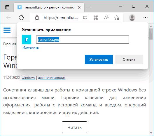The width and height of the screenshot is (154, 136).
Task: Maximize the browser window
Action: 134,6
